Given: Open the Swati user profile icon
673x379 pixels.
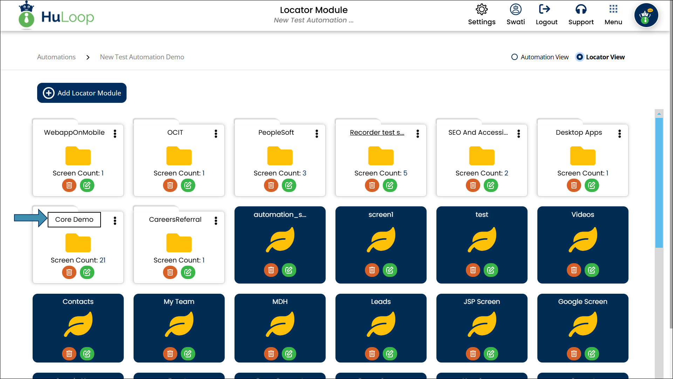Looking at the screenshot, I should [x=516, y=9].
